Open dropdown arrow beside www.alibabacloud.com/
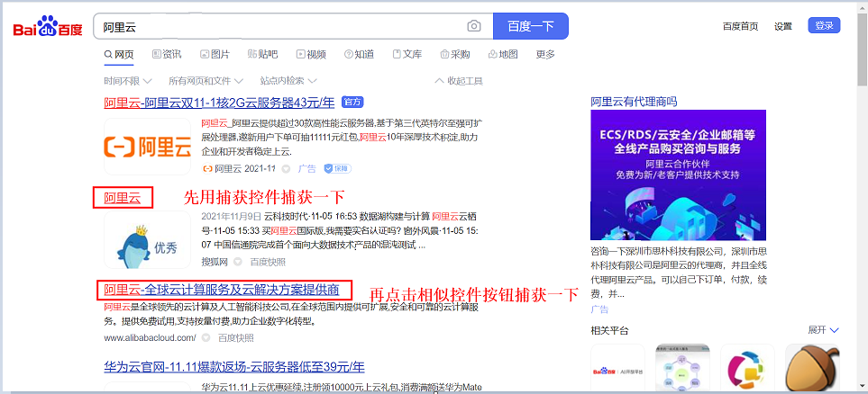Screen dimensions: 868x394 [206, 337]
